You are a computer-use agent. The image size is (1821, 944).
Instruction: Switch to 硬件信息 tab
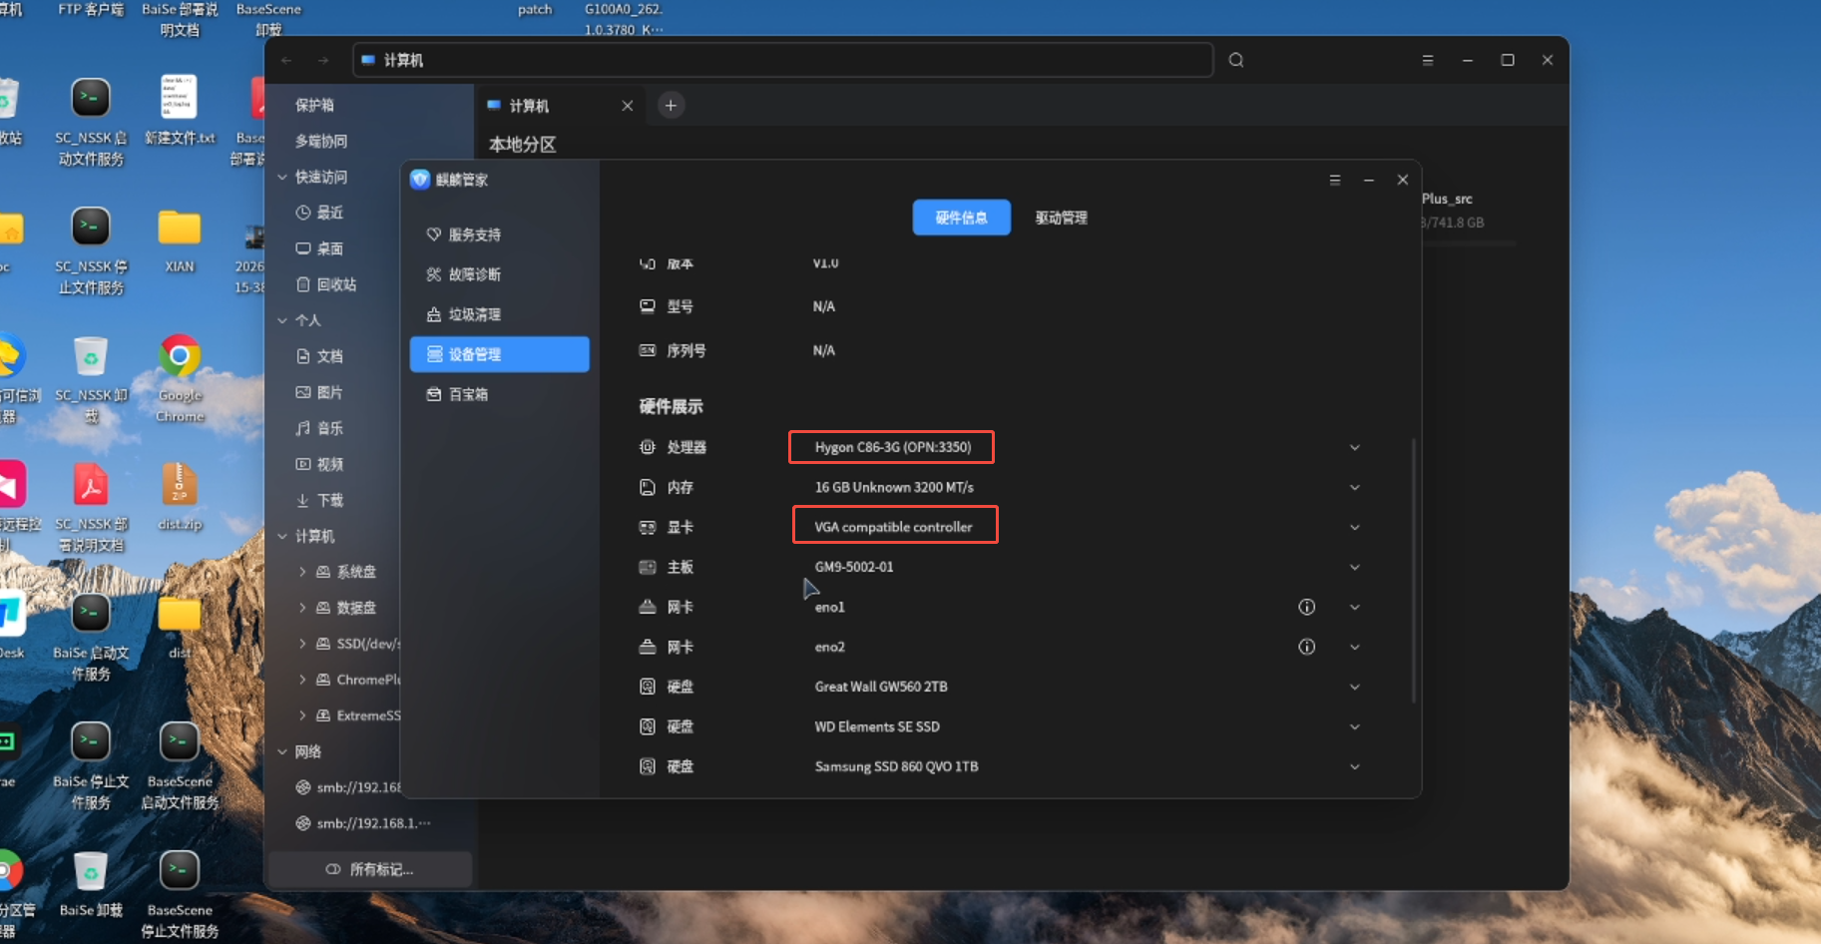pyautogui.click(x=961, y=218)
